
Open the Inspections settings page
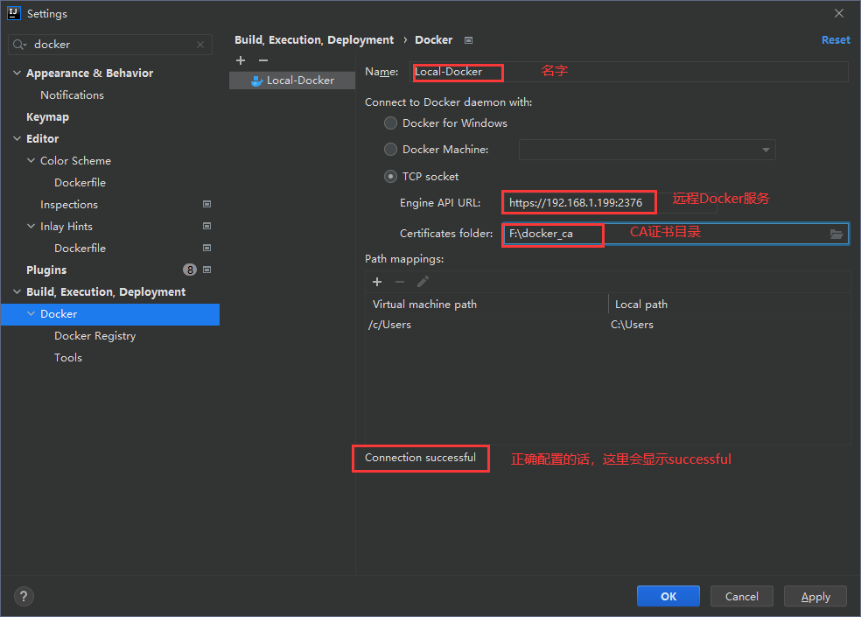69,205
